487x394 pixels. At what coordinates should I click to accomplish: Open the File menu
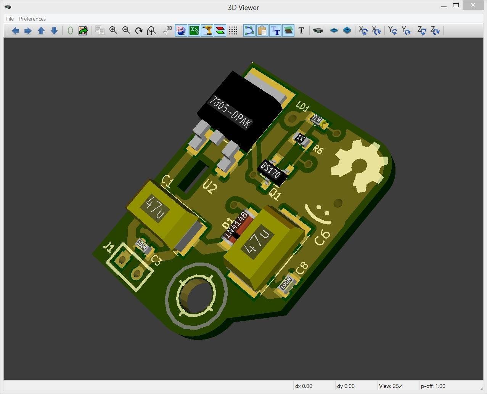click(10, 19)
